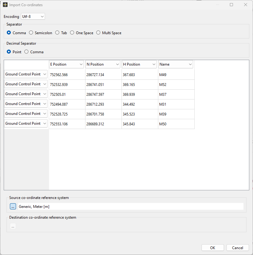Maximize the Import Co-ordinates window

231,5
